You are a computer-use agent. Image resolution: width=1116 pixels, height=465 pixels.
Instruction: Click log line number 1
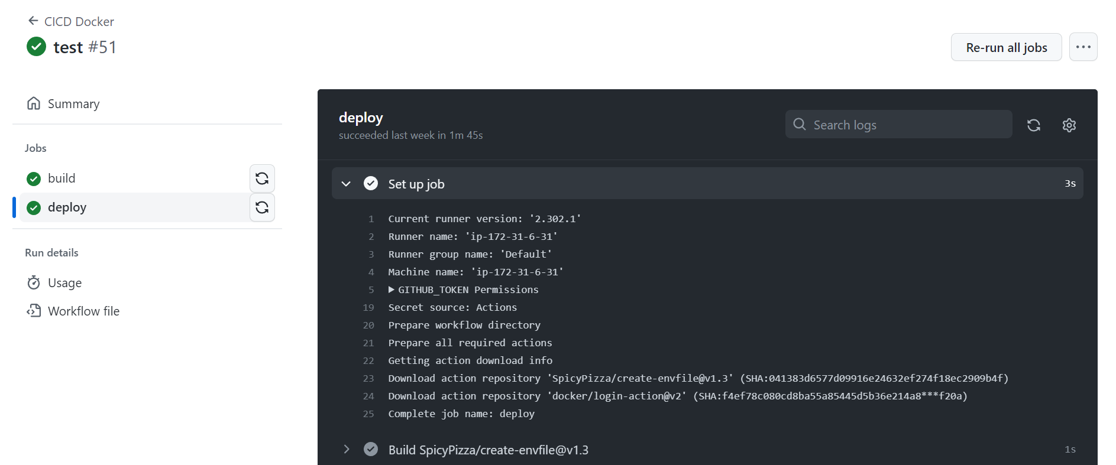[x=371, y=219]
